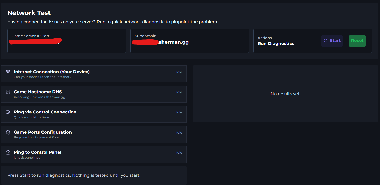This screenshot has height=185, width=380.
Task: Select the Ping via Control Connection title
Action: (x=45, y=112)
